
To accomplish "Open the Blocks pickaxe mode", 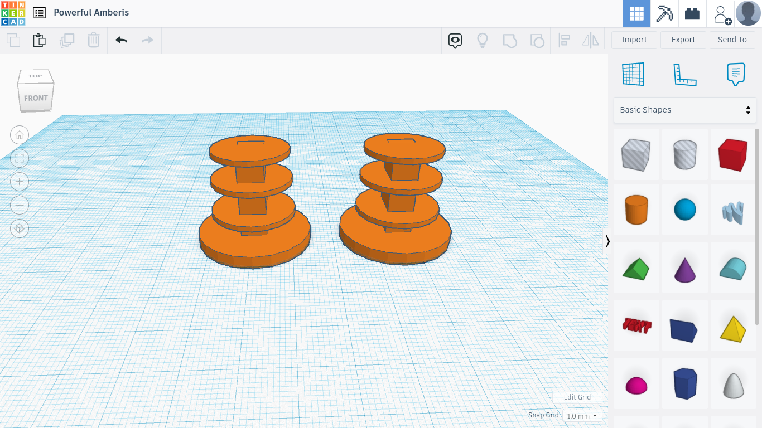I will [x=664, y=13].
